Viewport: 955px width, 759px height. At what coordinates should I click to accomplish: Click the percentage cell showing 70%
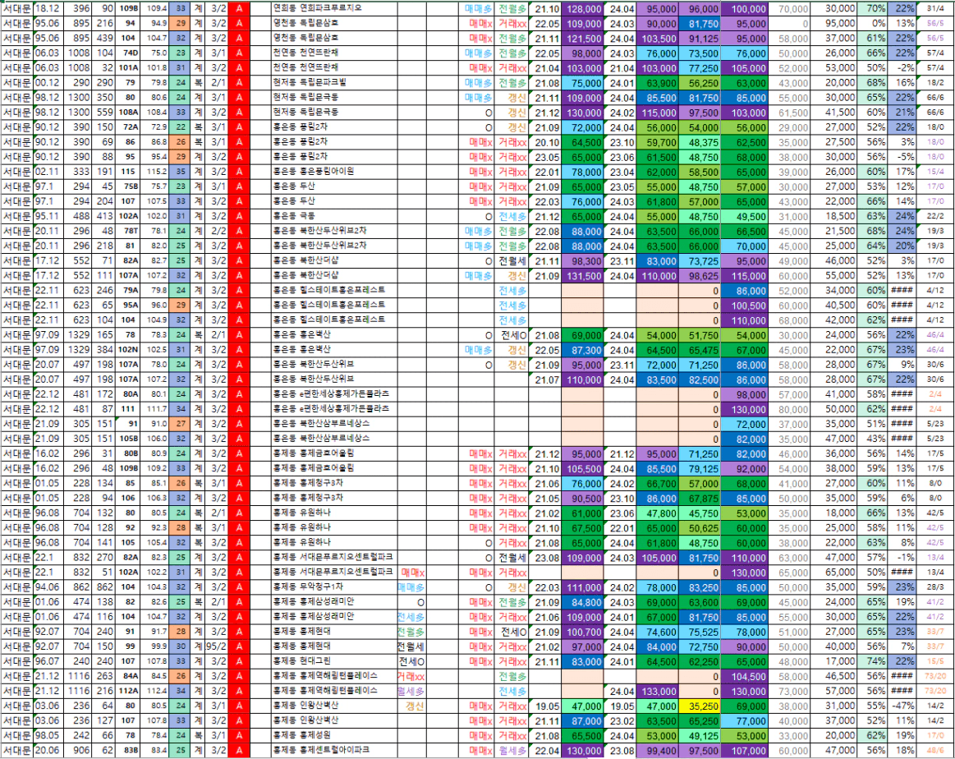872,8
